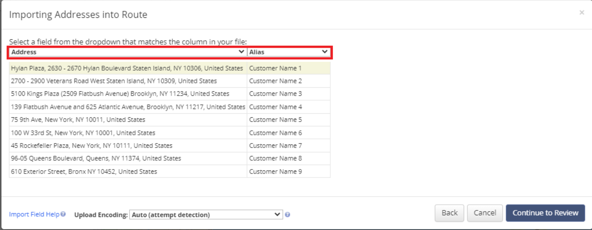Click the Customer Name 6 cell
The image size is (592, 230).
pos(288,133)
